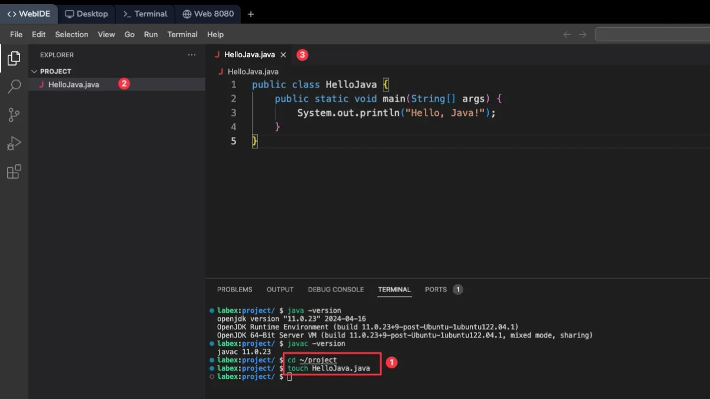Close the HelloJava.java editor tab

coord(283,54)
